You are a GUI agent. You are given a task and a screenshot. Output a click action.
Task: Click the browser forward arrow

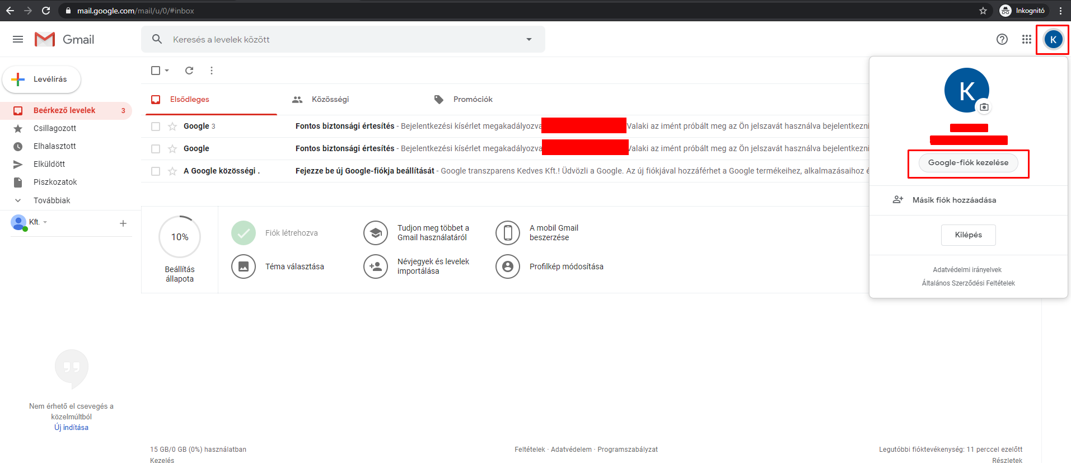click(x=28, y=11)
